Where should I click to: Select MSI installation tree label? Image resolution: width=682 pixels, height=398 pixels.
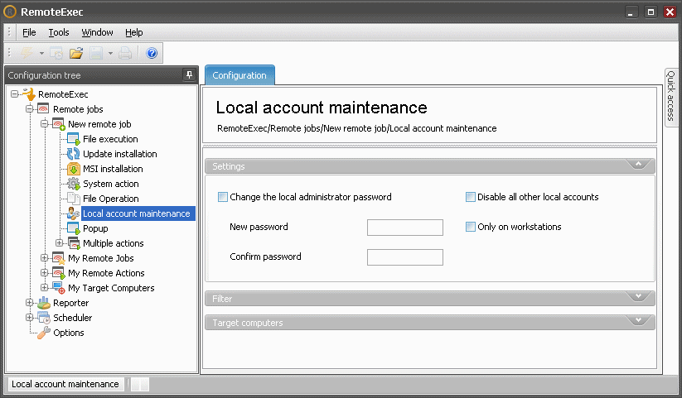pos(113,169)
